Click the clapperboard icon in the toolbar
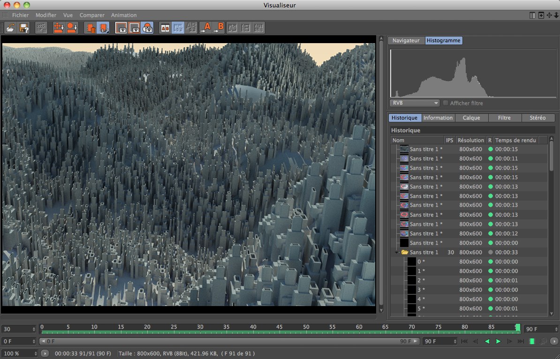 coord(41,28)
